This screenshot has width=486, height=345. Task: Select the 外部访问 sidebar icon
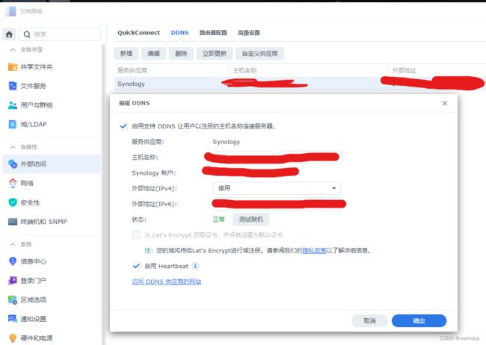pos(13,164)
